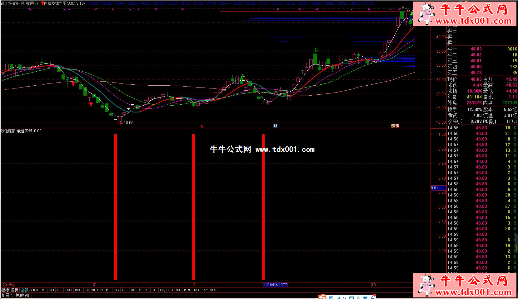This screenshot has width=518, height=299.
Task: Click the blue 0.61 value marker on axis
Action: (x=435, y=188)
